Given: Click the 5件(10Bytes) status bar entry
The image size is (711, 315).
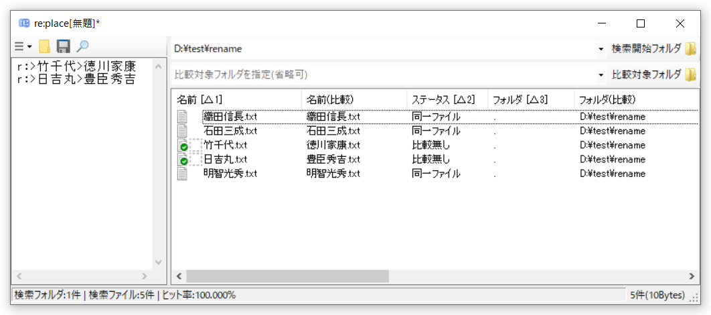Looking at the screenshot, I should pos(657,295).
